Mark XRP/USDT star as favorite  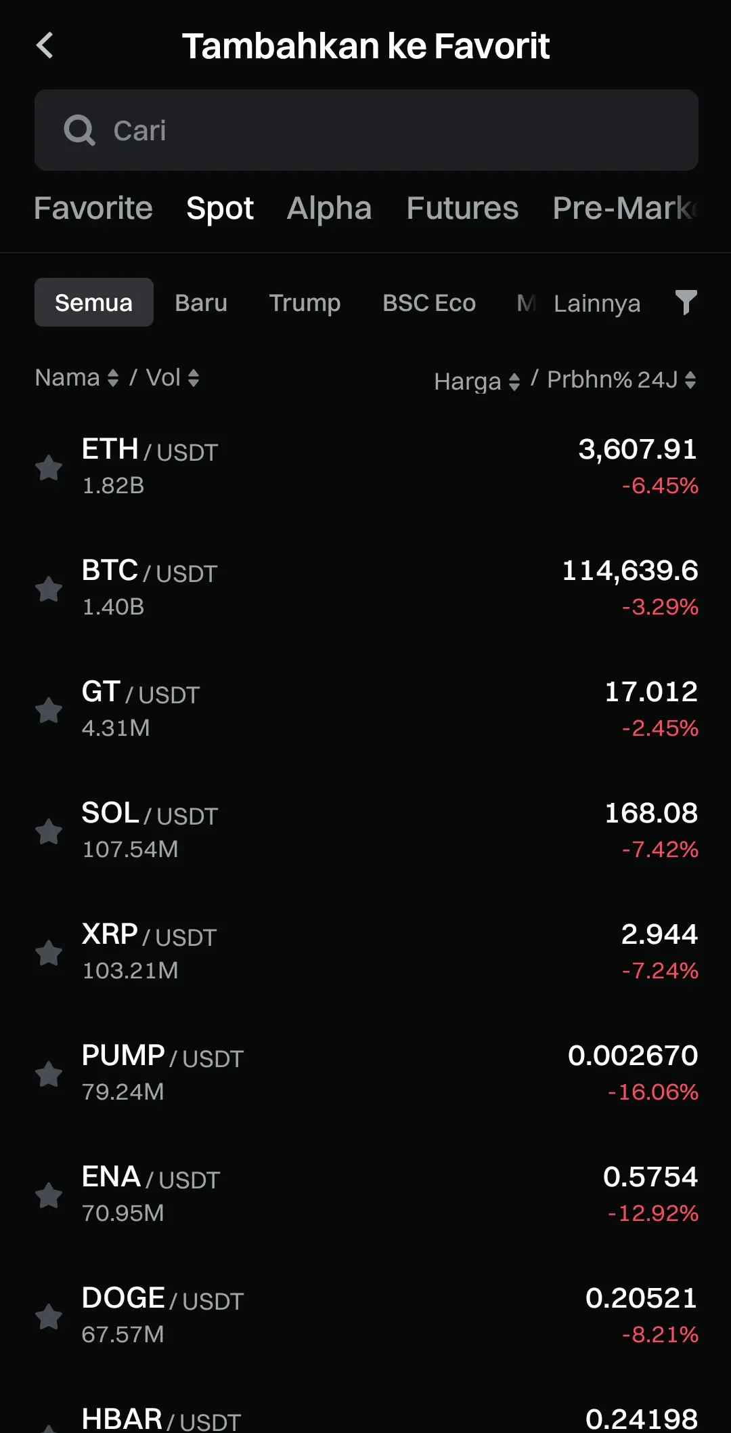coord(49,953)
